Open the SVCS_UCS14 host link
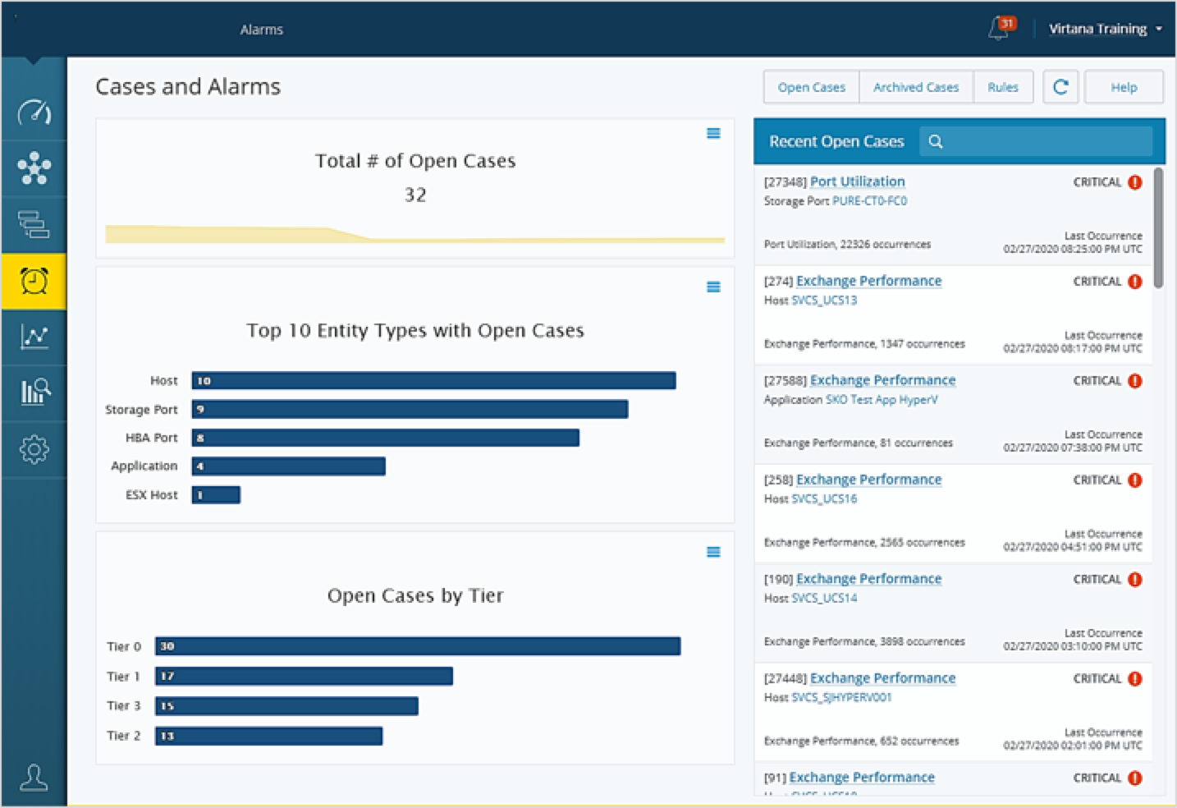 coord(824,599)
